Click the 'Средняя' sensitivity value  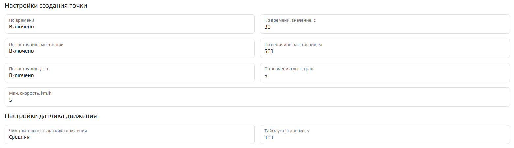point(19,137)
